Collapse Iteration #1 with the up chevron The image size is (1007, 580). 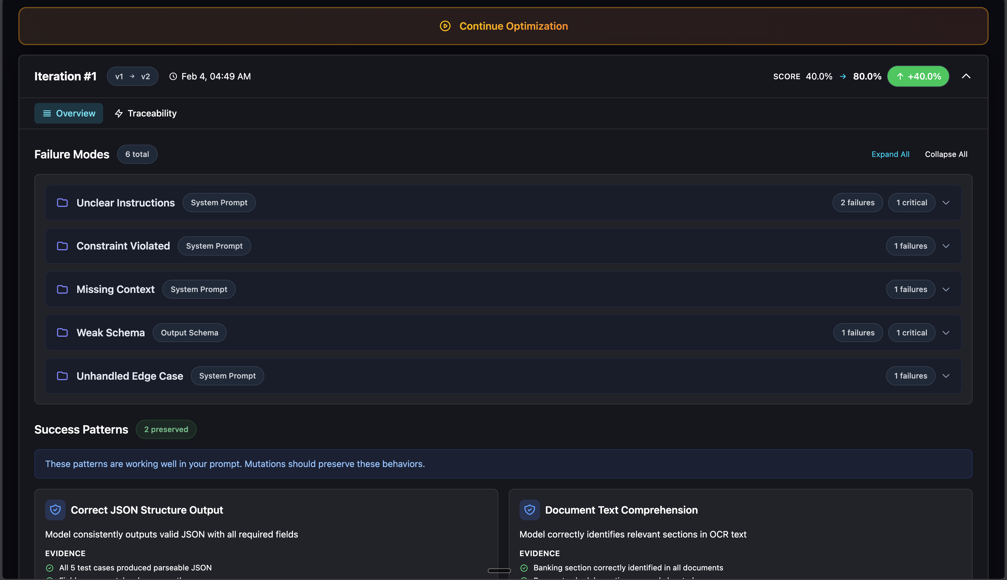click(966, 76)
